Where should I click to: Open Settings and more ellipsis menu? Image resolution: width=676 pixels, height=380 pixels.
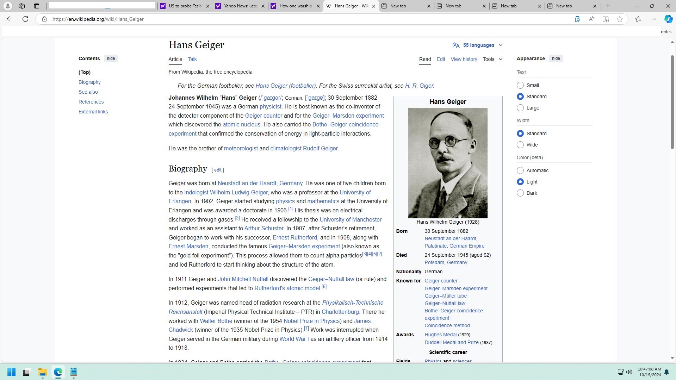click(654, 19)
